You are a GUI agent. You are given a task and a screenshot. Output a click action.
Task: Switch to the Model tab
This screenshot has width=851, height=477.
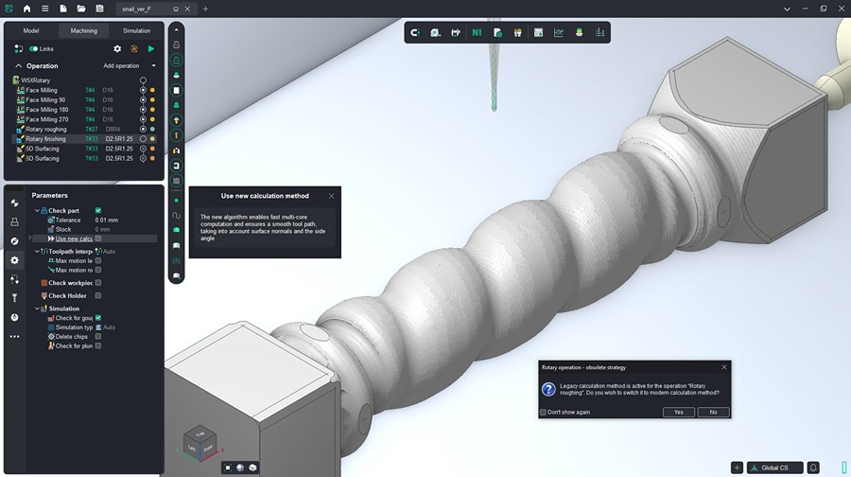click(x=31, y=30)
